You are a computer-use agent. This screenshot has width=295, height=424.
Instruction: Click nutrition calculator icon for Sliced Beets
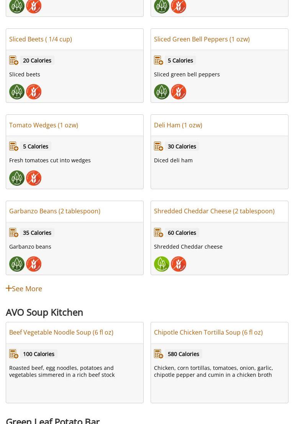tap(14, 61)
